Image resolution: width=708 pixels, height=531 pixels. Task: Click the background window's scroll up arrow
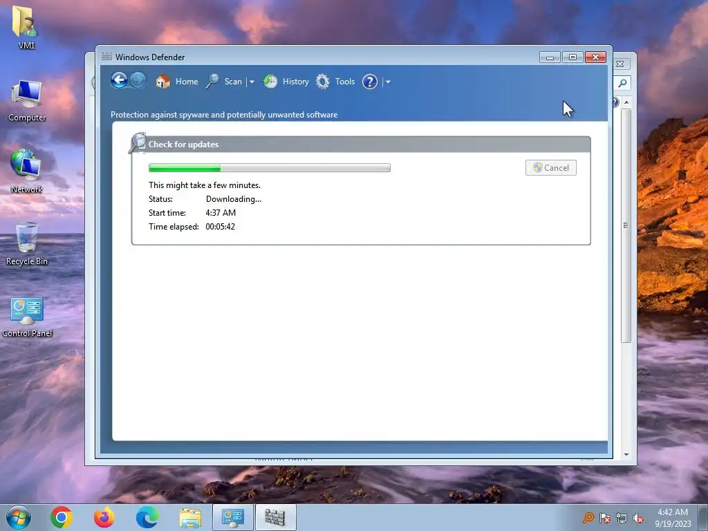point(626,102)
